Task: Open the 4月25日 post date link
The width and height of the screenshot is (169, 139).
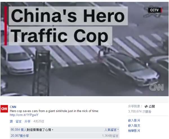Action: pyautogui.click(x=39, y=121)
